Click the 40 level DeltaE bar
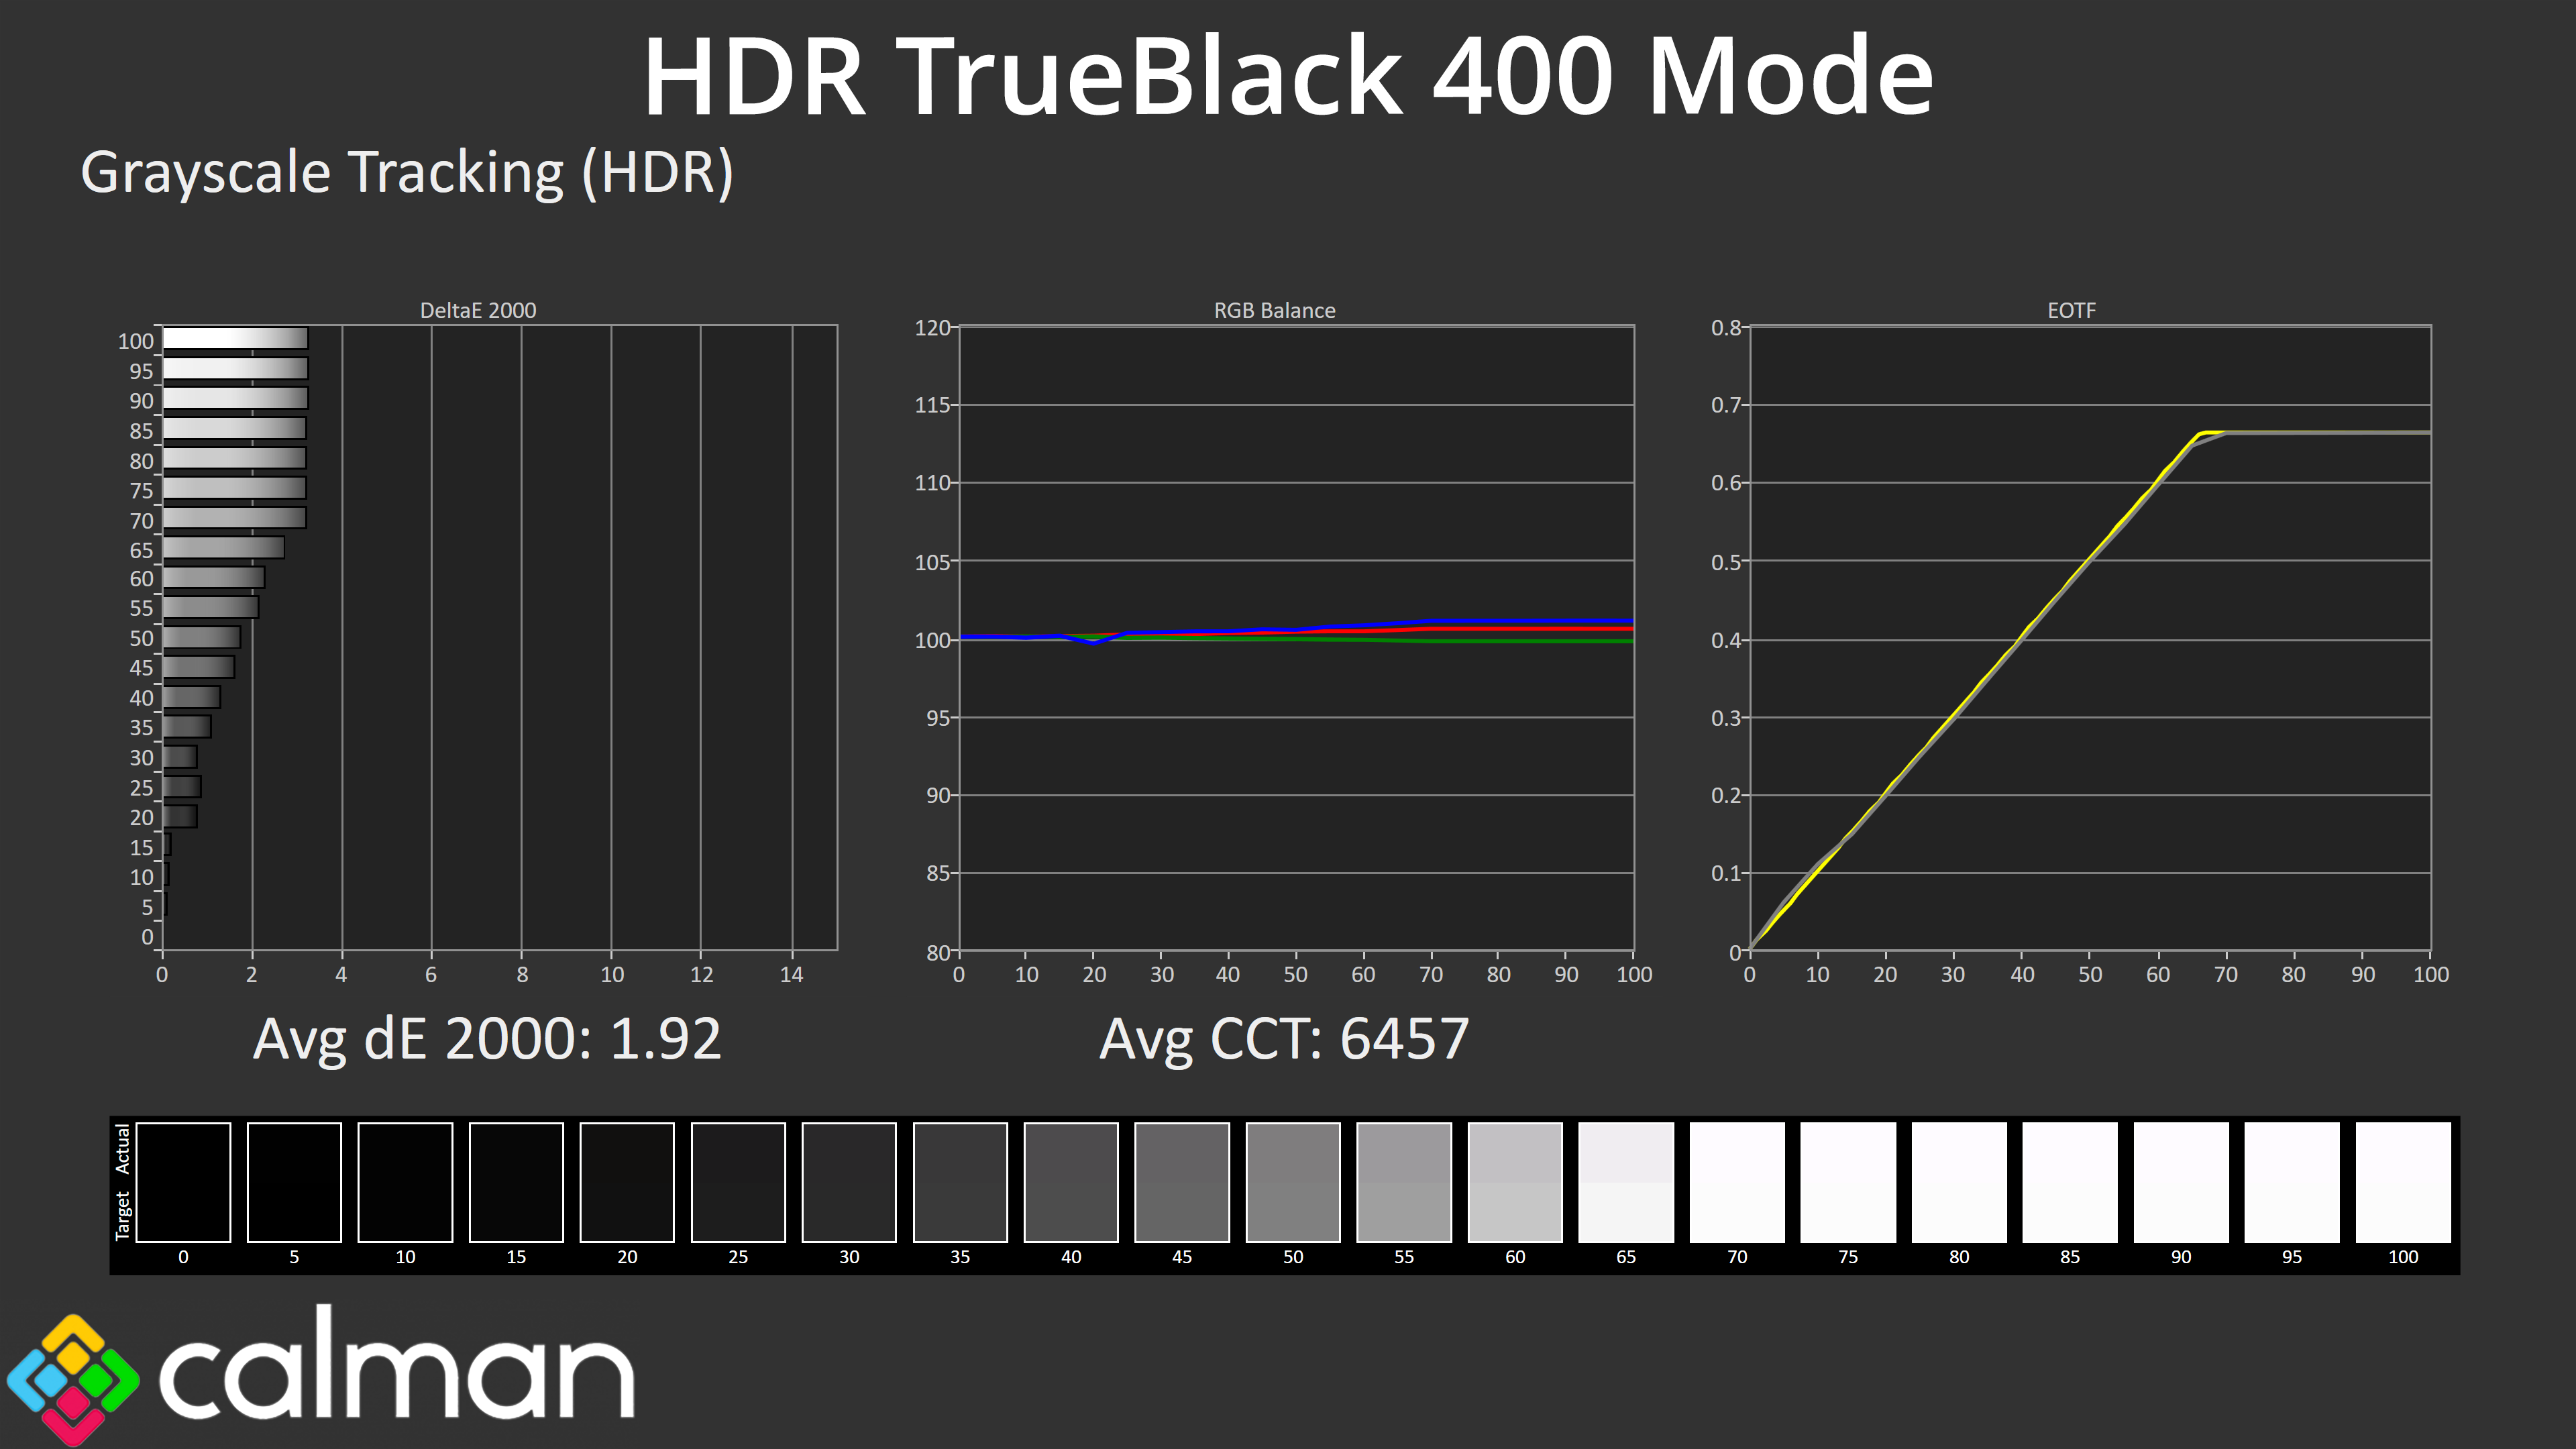2576x1449 pixels. pos(191,697)
